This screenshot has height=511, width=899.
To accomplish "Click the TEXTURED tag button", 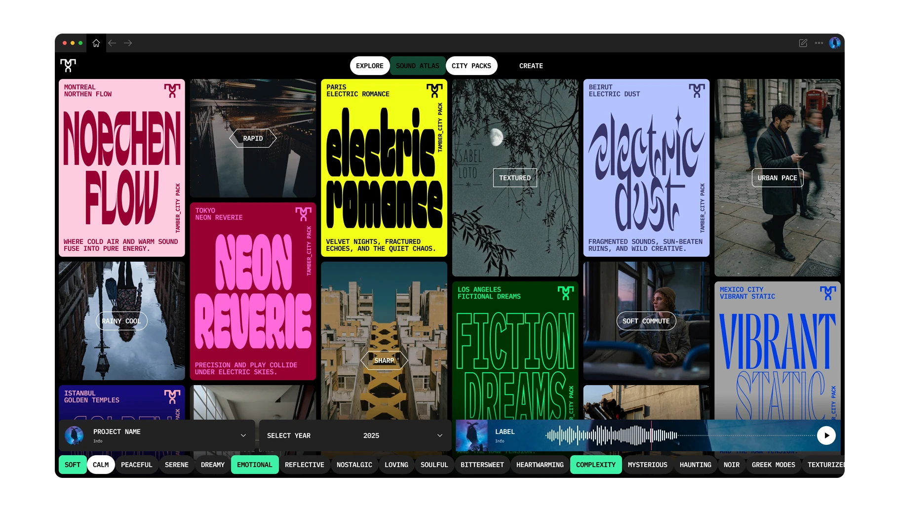I will point(515,178).
